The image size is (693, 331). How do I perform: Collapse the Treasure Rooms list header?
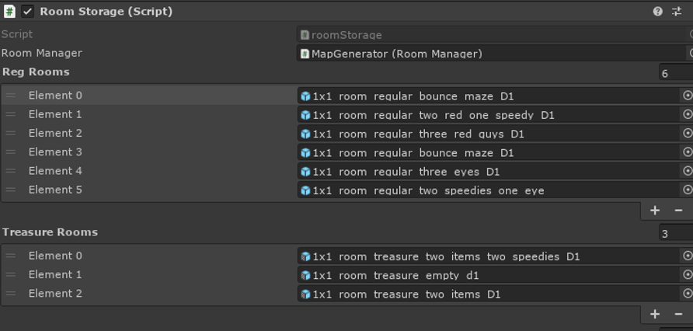tap(50, 232)
